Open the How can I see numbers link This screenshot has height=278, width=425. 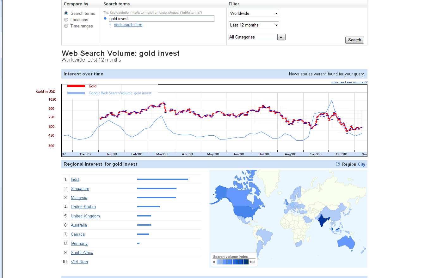[x=349, y=82]
